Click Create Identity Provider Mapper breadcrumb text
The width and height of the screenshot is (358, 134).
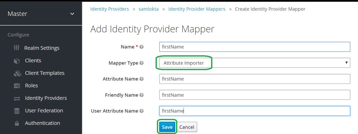point(270,9)
